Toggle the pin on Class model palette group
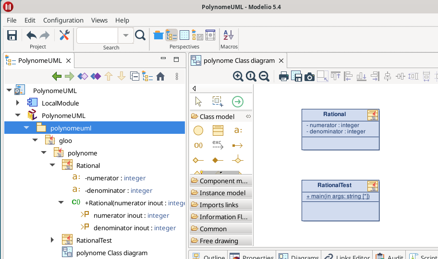Viewport: 438px width, 259px height. pyautogui.click(x=248, y=117)
